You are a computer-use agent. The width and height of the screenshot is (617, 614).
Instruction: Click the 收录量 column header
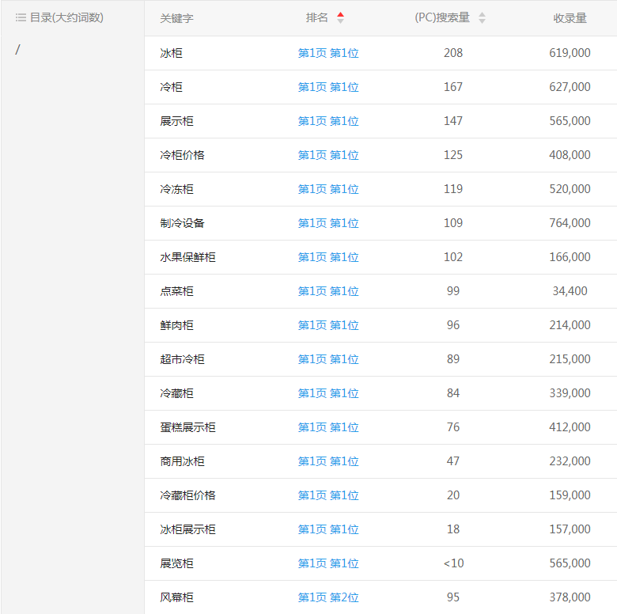tap(570, 18)
